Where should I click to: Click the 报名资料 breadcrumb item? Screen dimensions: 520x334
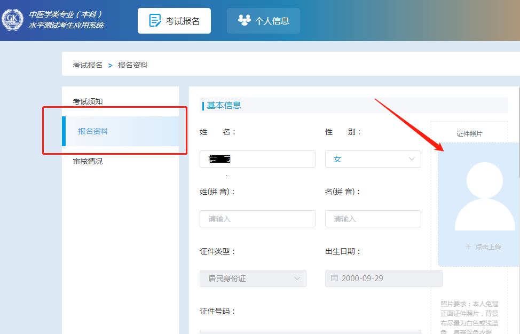[x=133, y=65]
